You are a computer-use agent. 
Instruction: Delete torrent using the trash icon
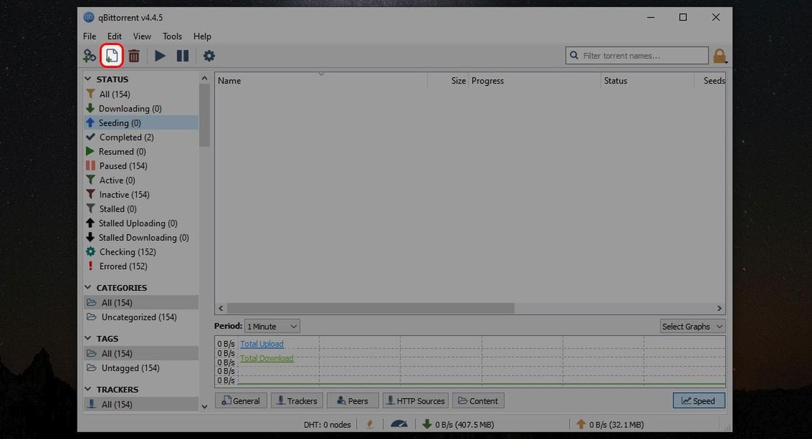click(134, 55)
